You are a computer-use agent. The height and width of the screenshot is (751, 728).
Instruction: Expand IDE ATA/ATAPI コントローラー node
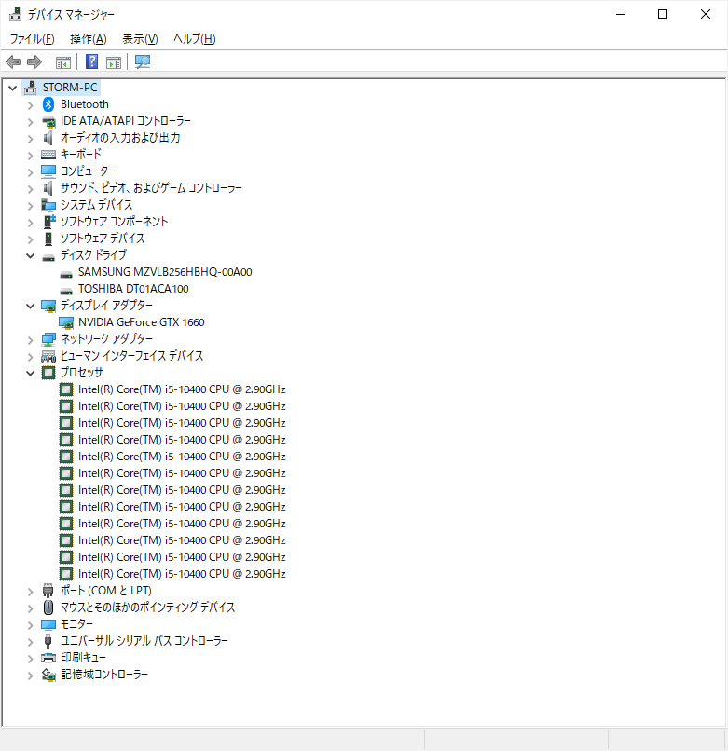(30, 122)
